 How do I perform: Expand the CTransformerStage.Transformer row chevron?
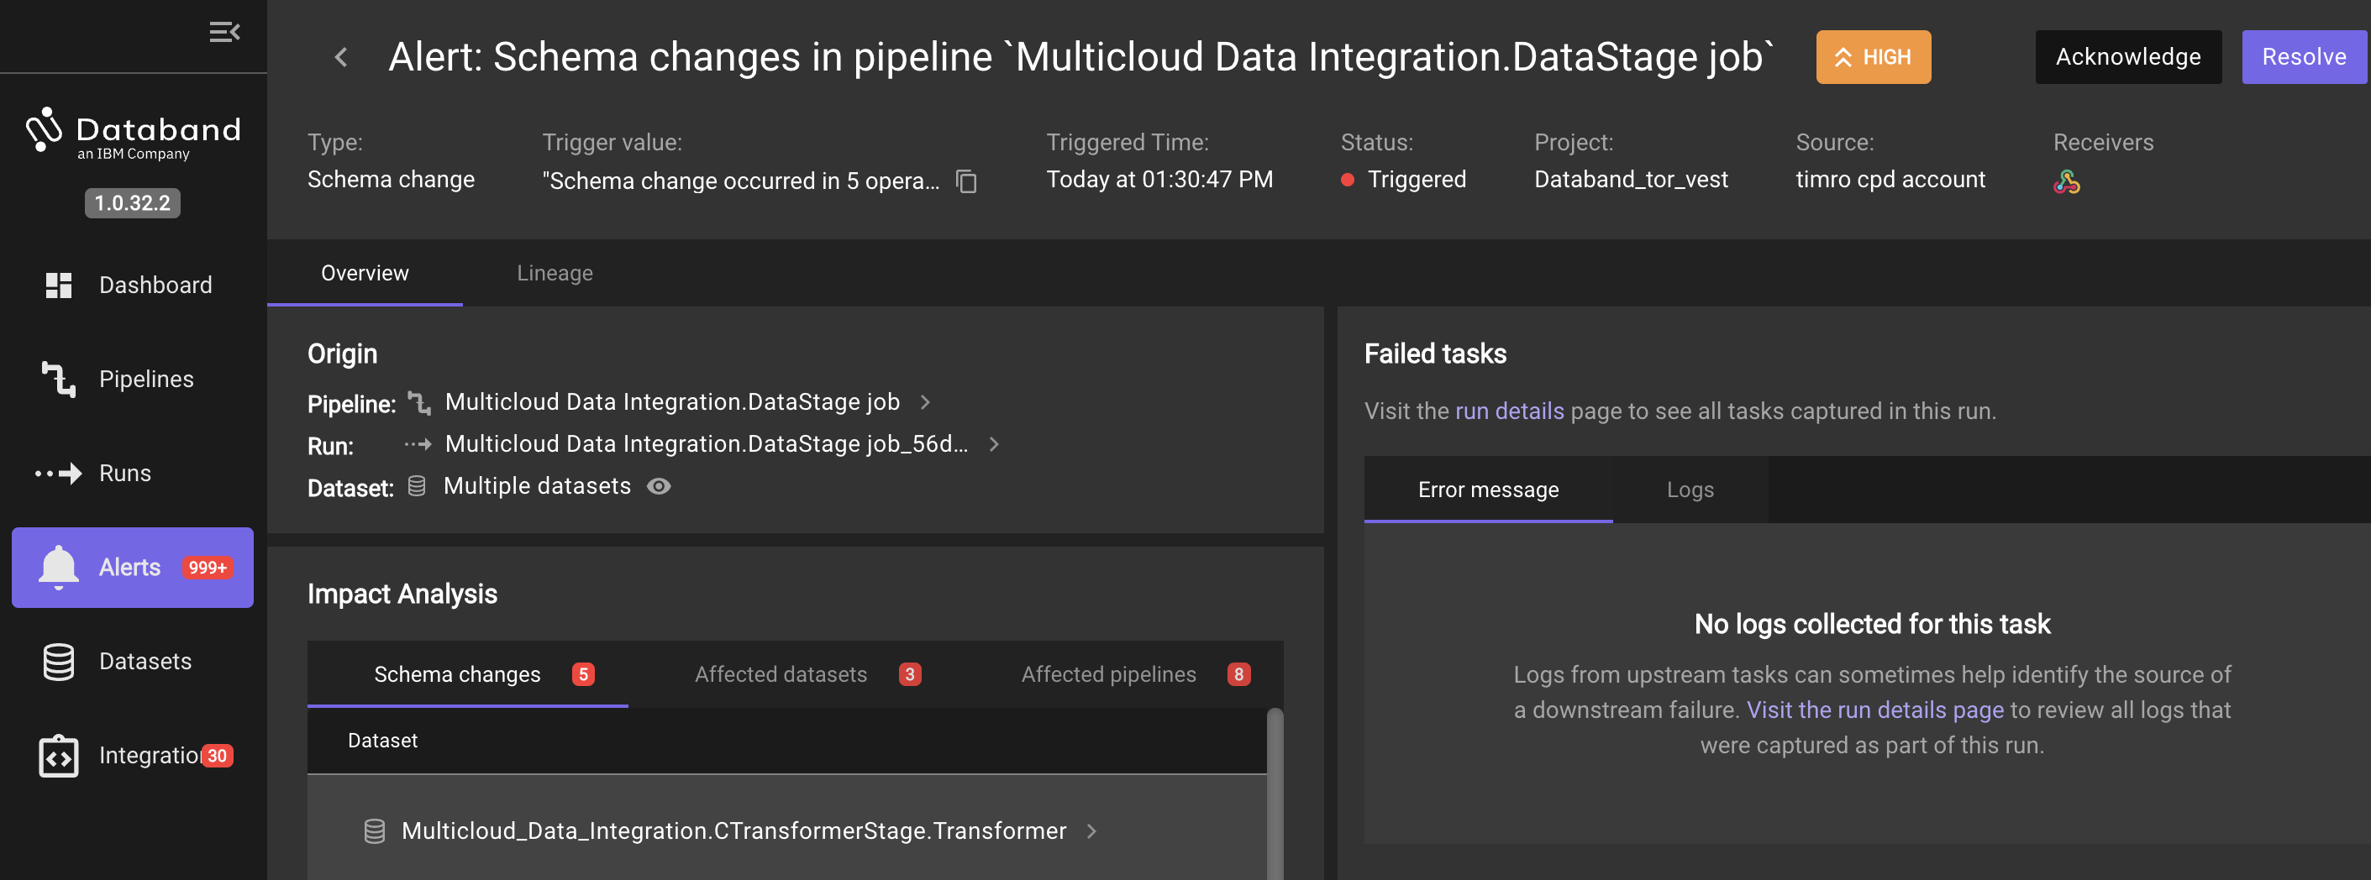coord(1091,831)
